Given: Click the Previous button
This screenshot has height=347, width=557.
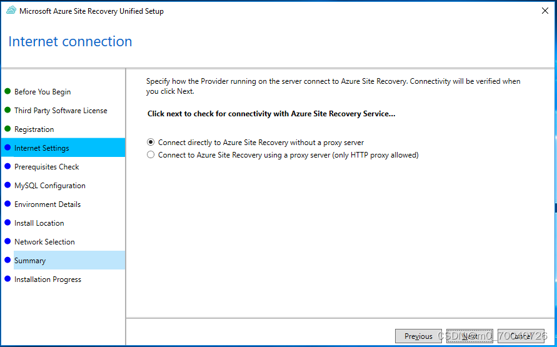Looking at the screenshot, I should click(418, 336).
